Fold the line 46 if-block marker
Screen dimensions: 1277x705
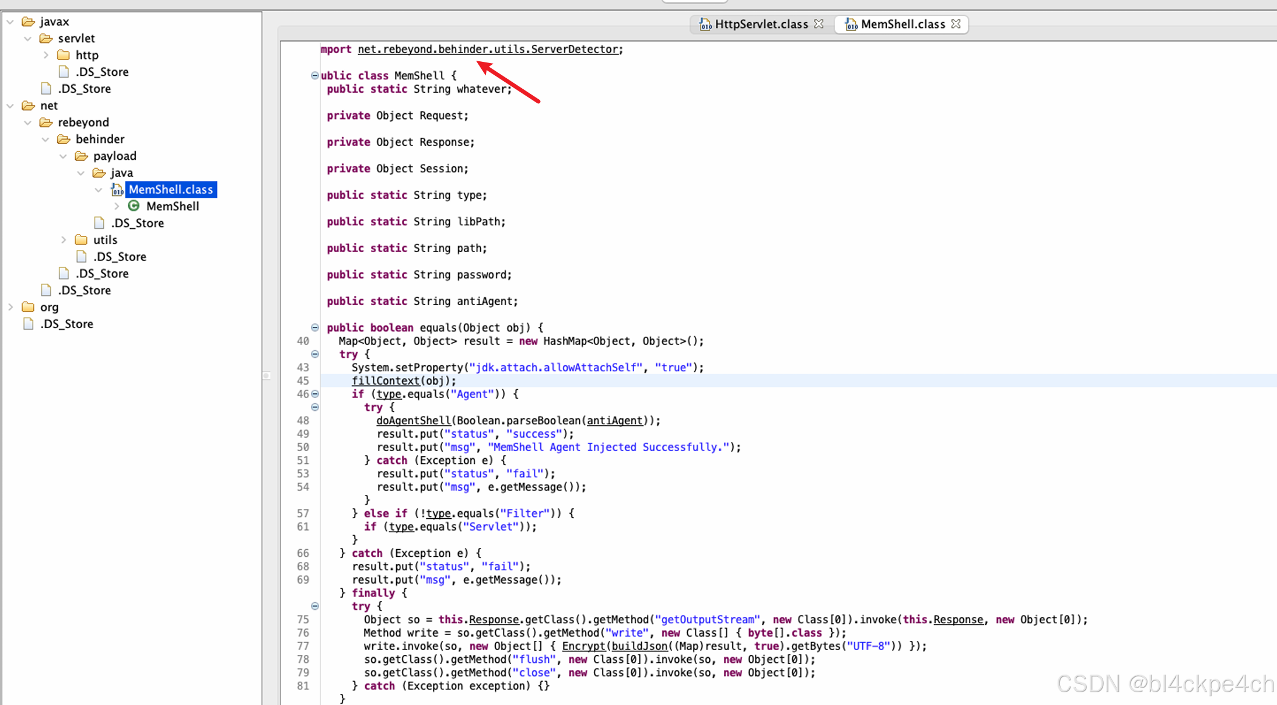(x=315, y=394)
